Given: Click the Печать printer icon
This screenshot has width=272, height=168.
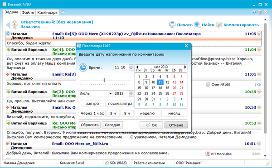Looking at the screenshot, I should tap(172, 25).
